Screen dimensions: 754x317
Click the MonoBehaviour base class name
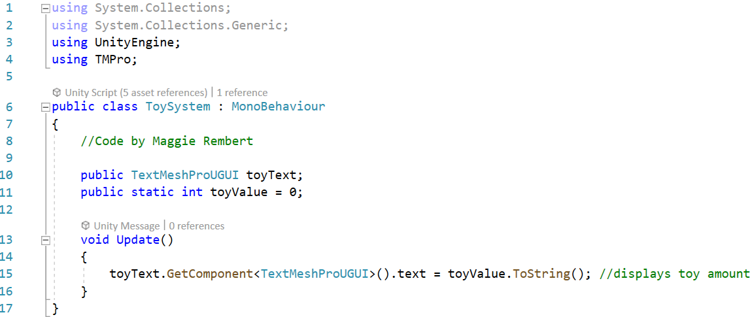coord(279,107)
